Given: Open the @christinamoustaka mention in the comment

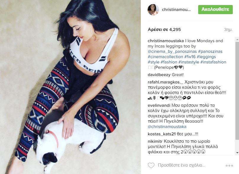Looking at the screenshot, I should pos(167,127).
